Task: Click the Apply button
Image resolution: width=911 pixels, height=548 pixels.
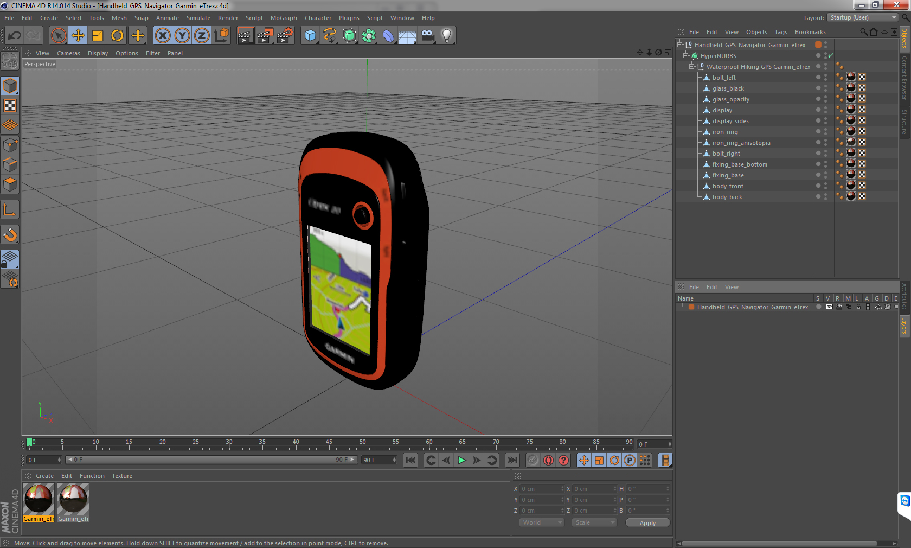Action: point(647,523)
